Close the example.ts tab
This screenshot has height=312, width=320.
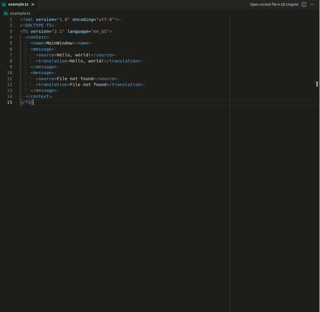point(33,4)
